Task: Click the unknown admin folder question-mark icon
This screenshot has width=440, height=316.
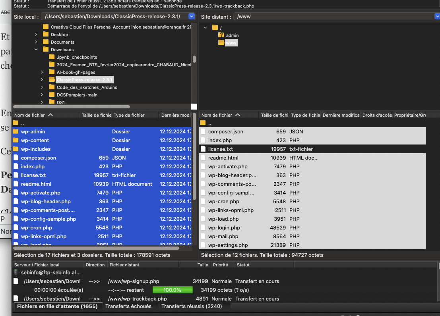Action: coord(221,35)
